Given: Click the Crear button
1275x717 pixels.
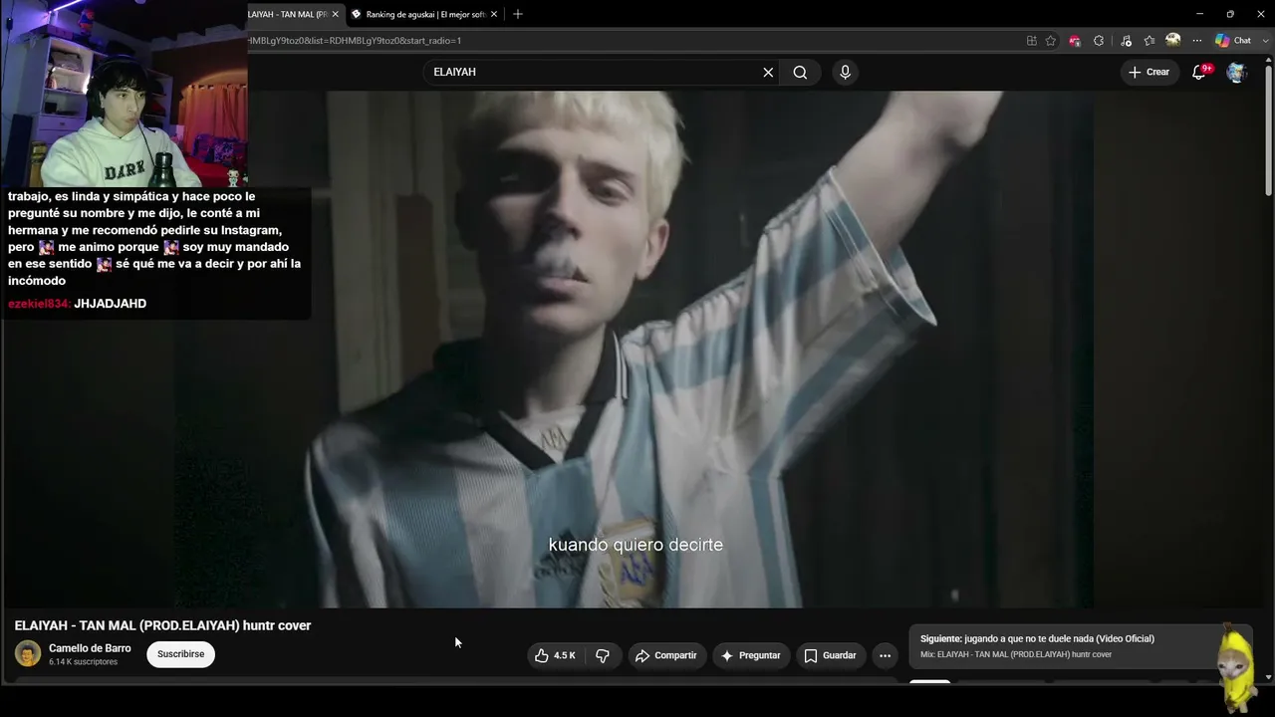Looking at the screenshot, I should click(x=1149, y=72).
